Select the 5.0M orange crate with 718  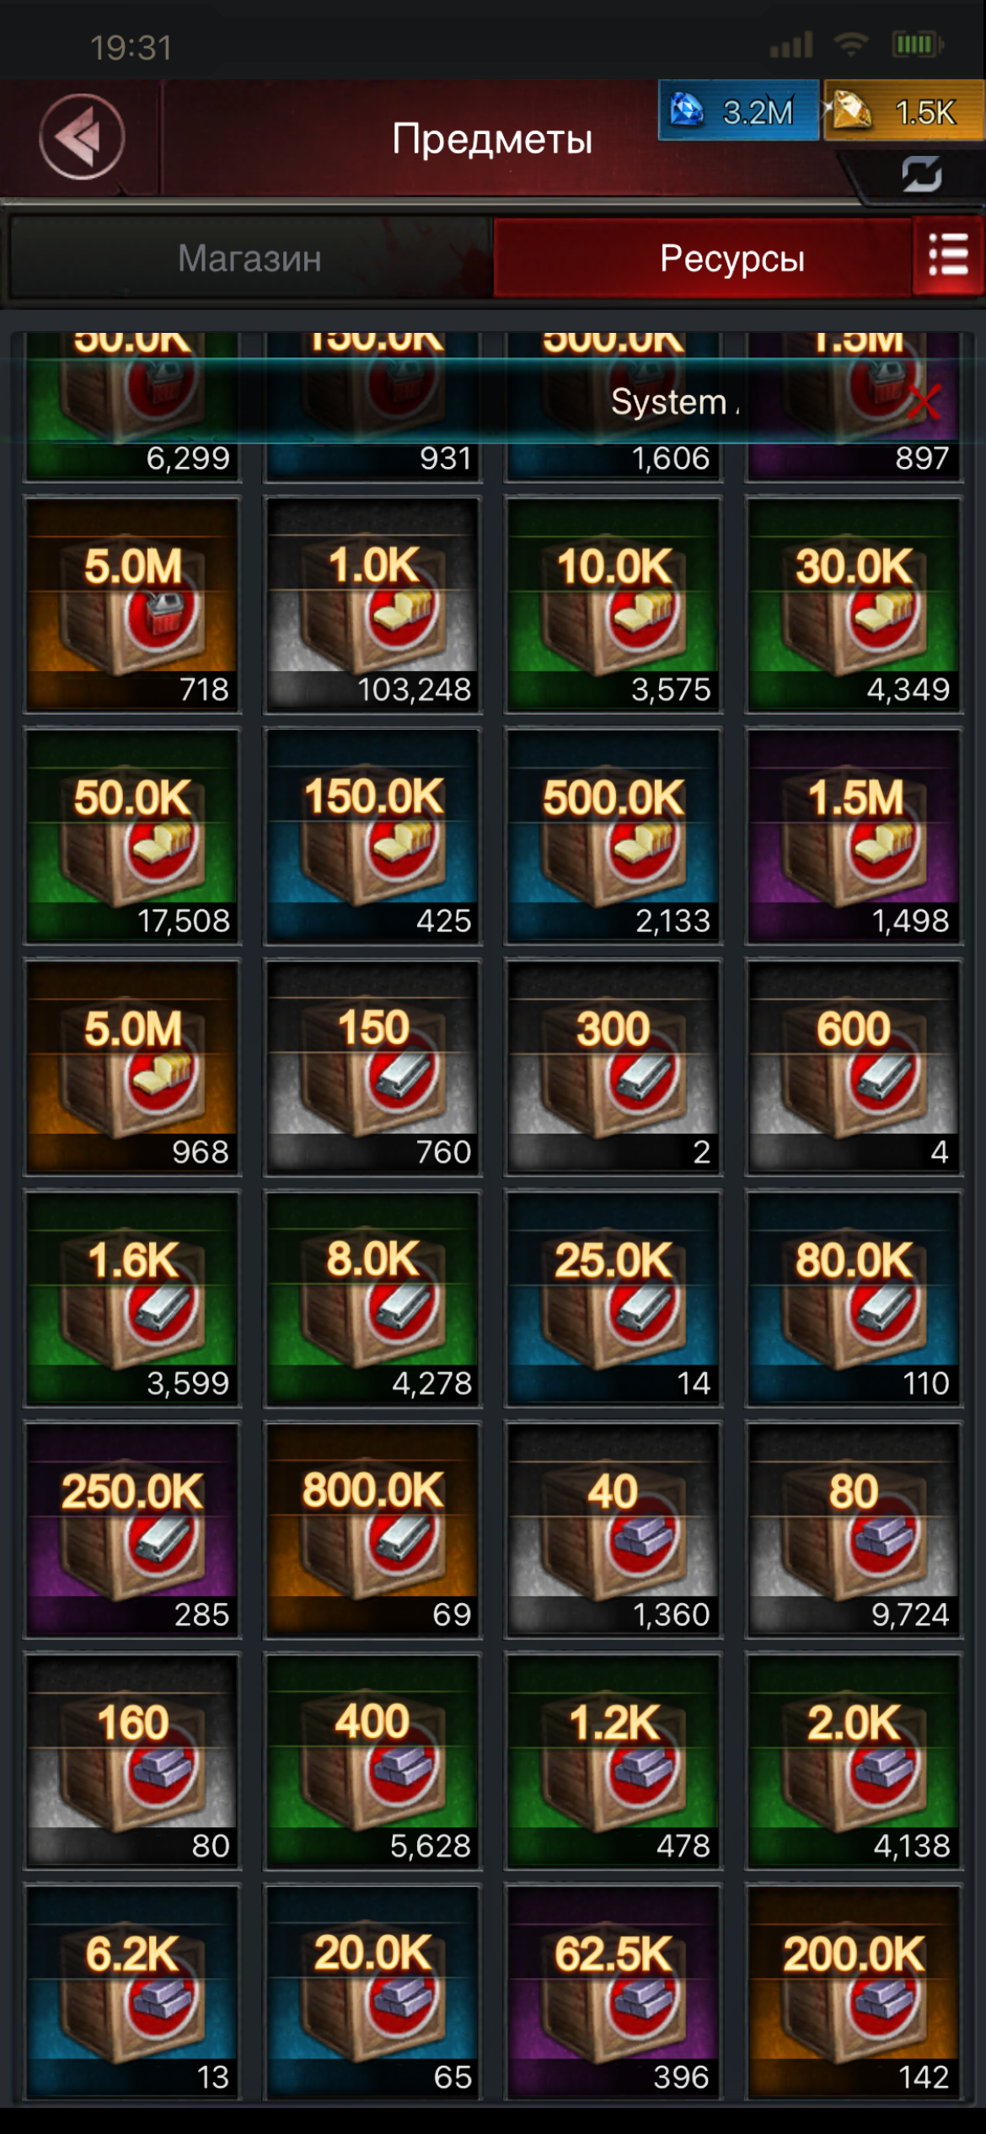pos(132,605)
